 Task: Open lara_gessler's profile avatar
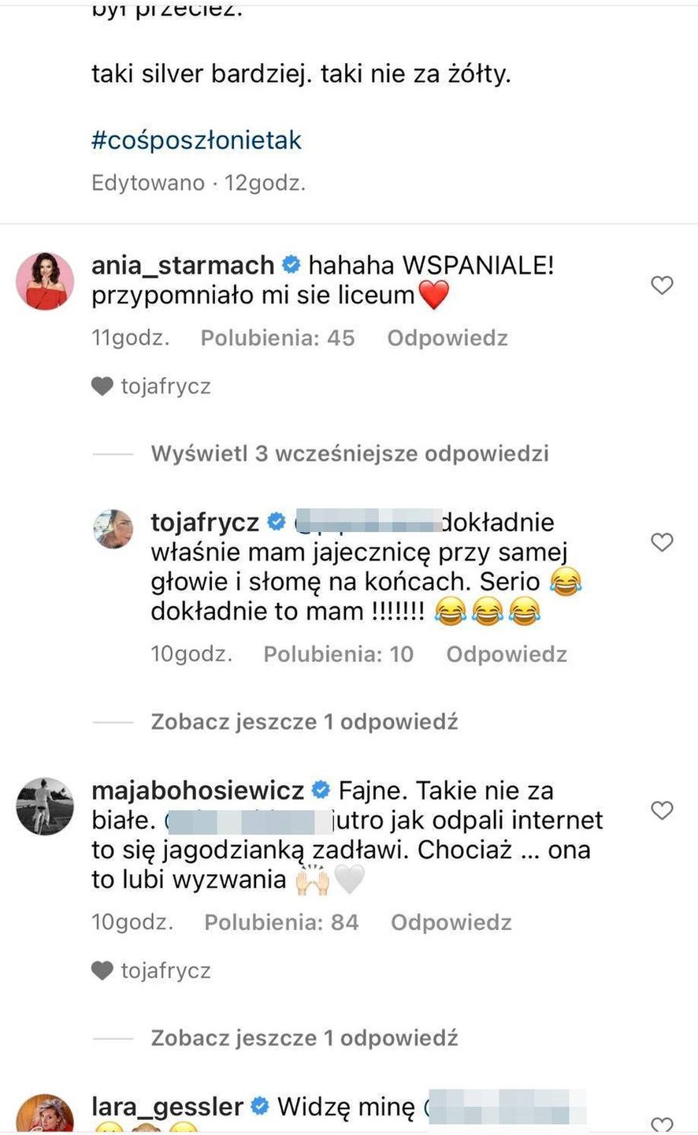click(45, 1115)
